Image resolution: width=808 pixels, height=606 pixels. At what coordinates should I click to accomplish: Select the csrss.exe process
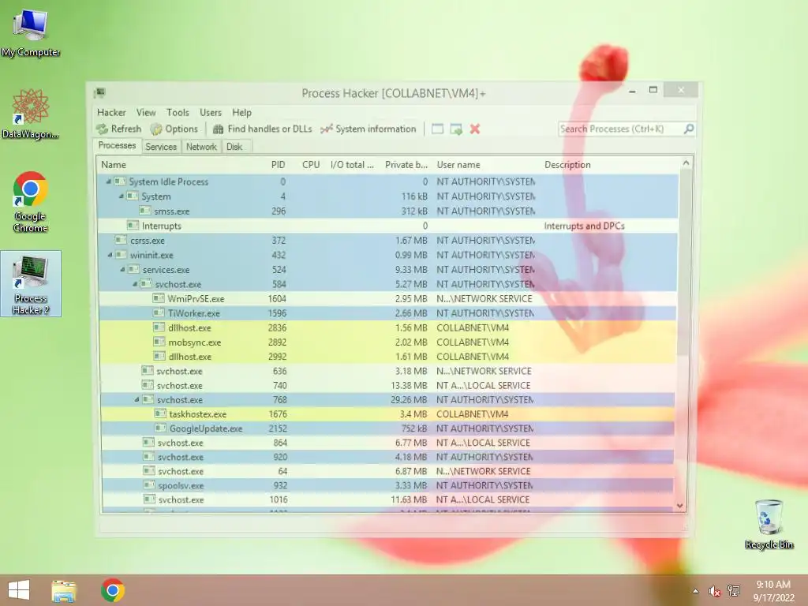[387, 241]
